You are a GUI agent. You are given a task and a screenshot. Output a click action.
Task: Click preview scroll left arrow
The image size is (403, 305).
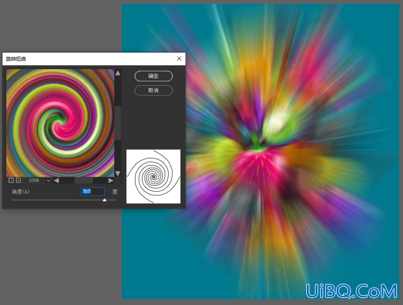point(56,180)
